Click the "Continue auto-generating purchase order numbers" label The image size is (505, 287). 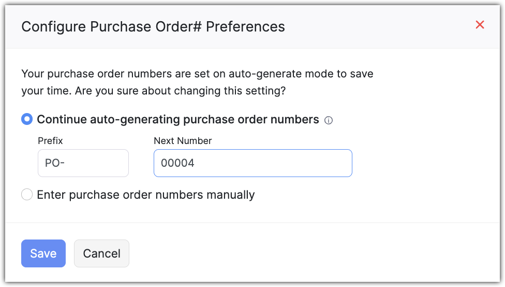177,120
